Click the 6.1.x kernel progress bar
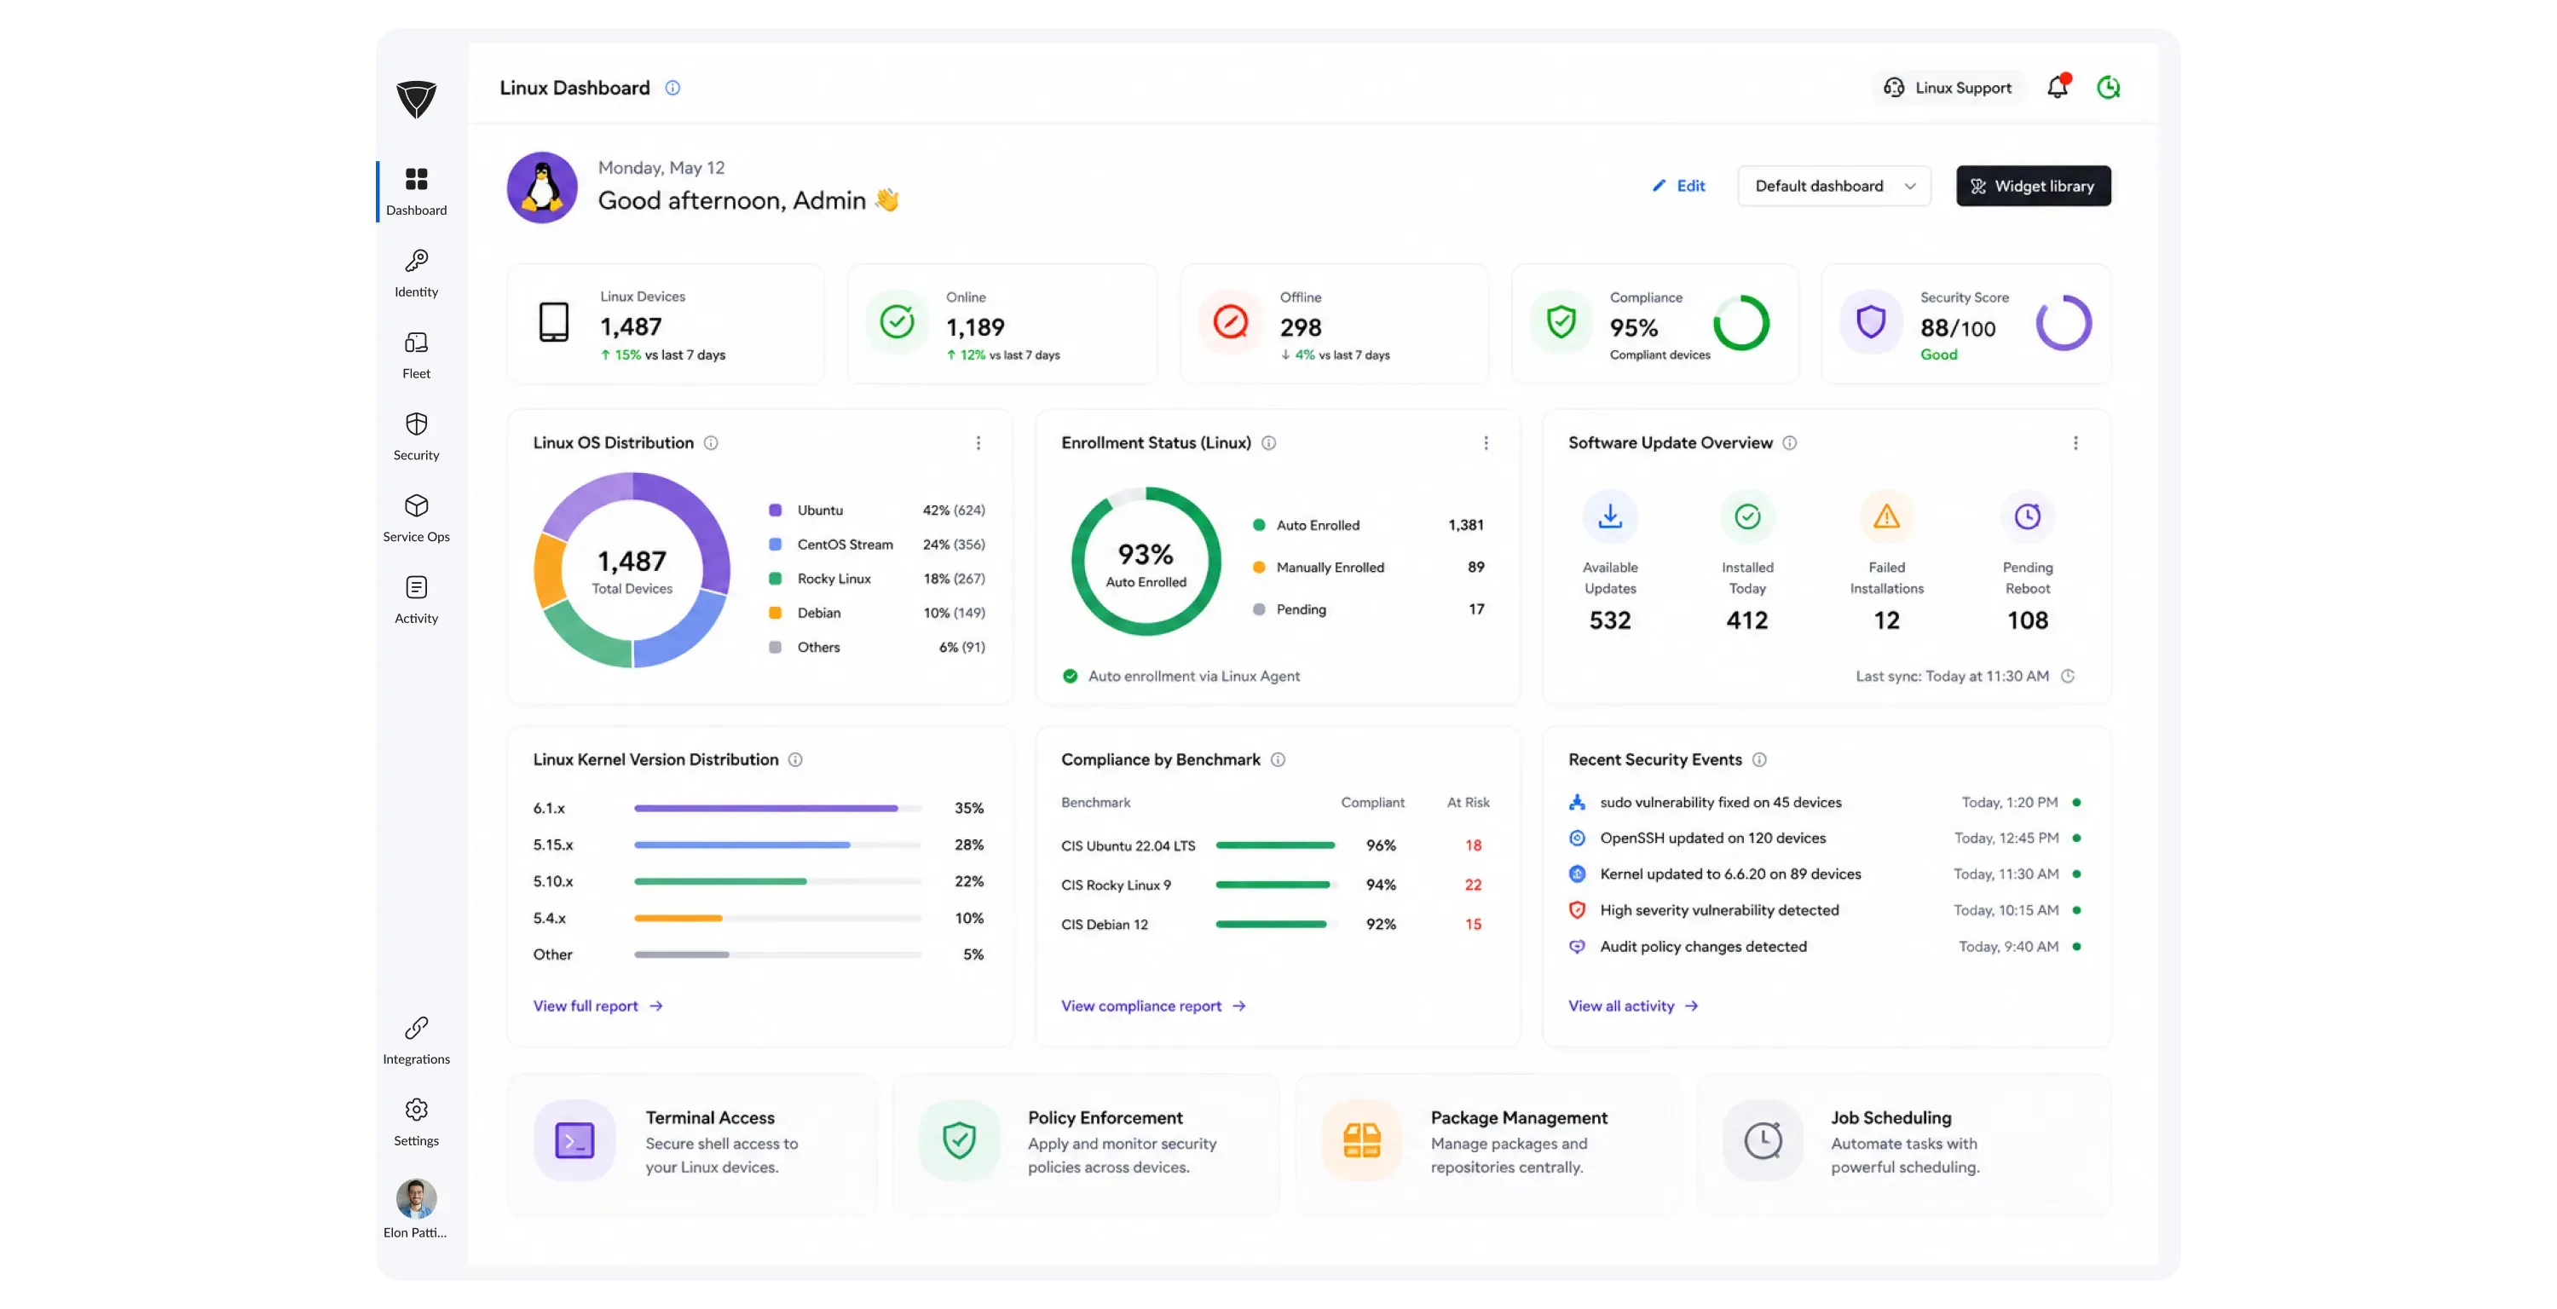The width and height of the screenshot is (2557, 1309). pyautogui.click(x=777, y=808)
